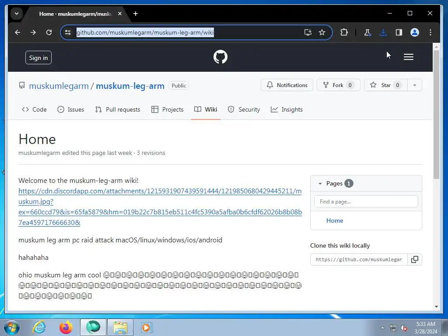The width and height of the screenshot is (448, 336).
Task: Open the cdn.discordapp.com attachment link
Action: pyautogui.click(x=160, y=206)
